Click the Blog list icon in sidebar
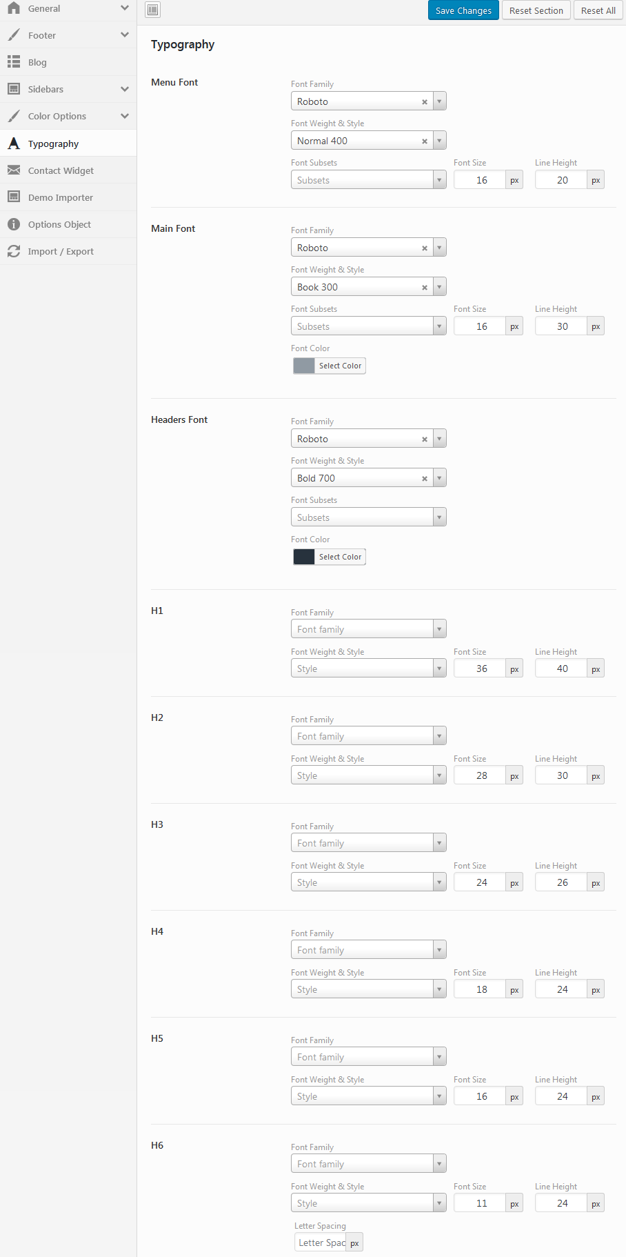 (14, 62)
